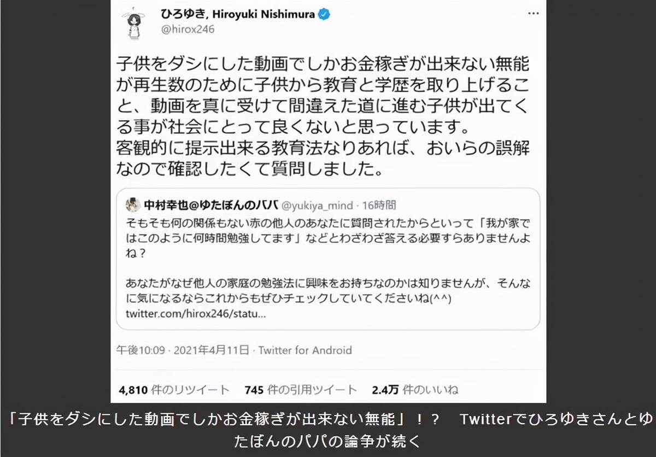
Task: Open the quoted tweet card body
Action: click(x=328, y=259)
